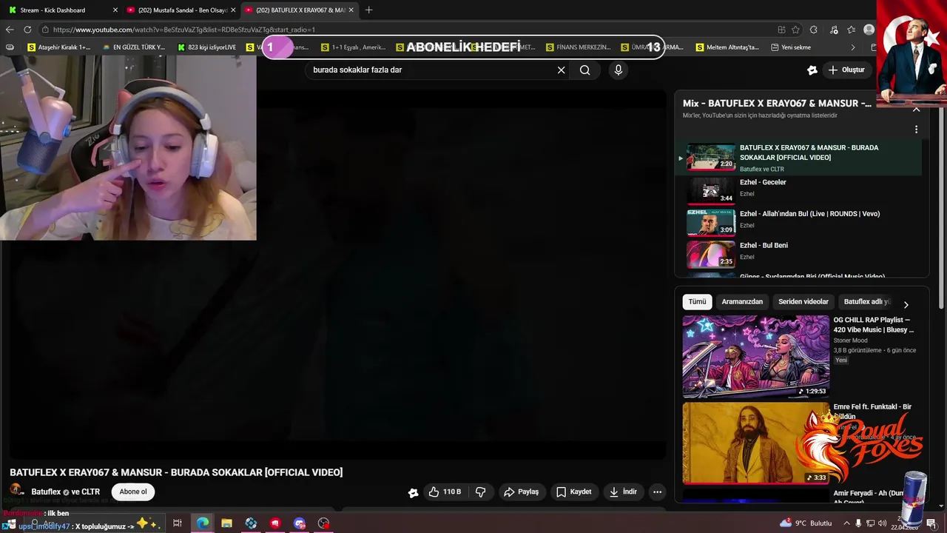Open the FİNANS MERKEZİN bookmark
Screen dimensions: 947x533
point(578,47)
